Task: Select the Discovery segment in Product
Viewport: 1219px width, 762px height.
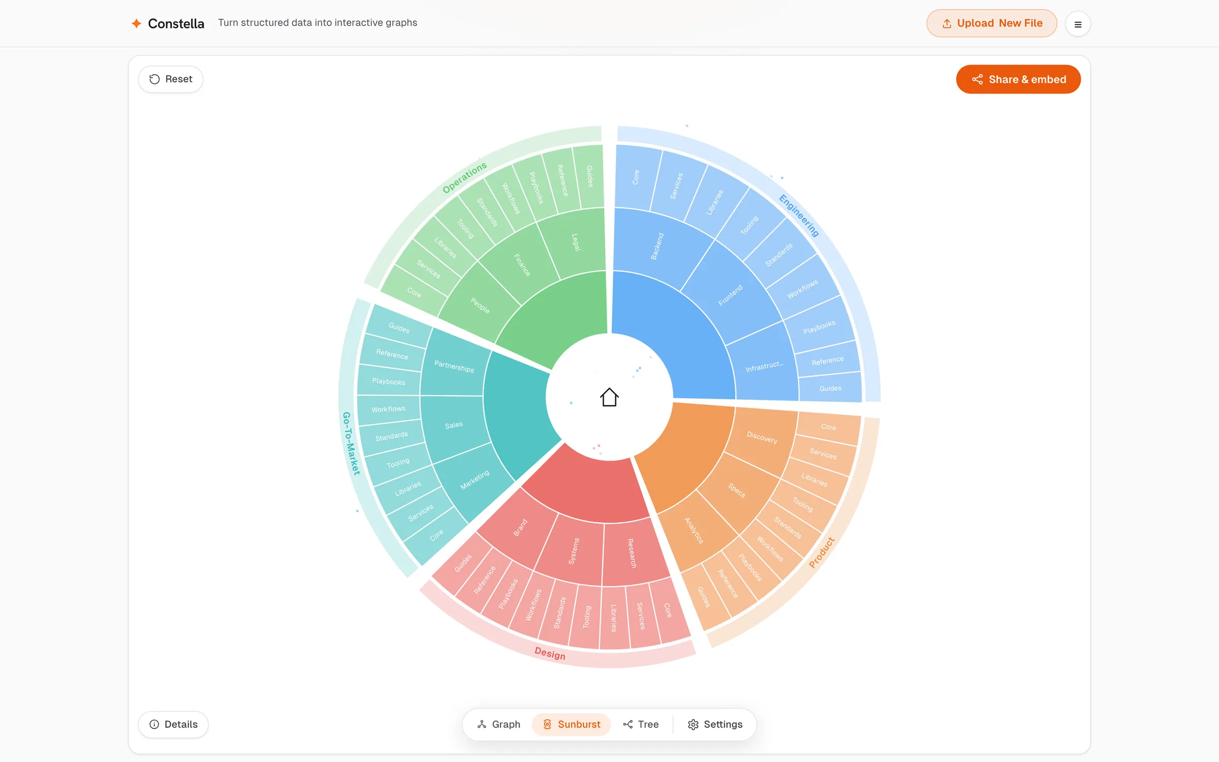Action: point(762,437)
